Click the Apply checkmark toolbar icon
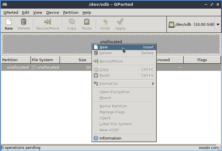 [120, 21]
